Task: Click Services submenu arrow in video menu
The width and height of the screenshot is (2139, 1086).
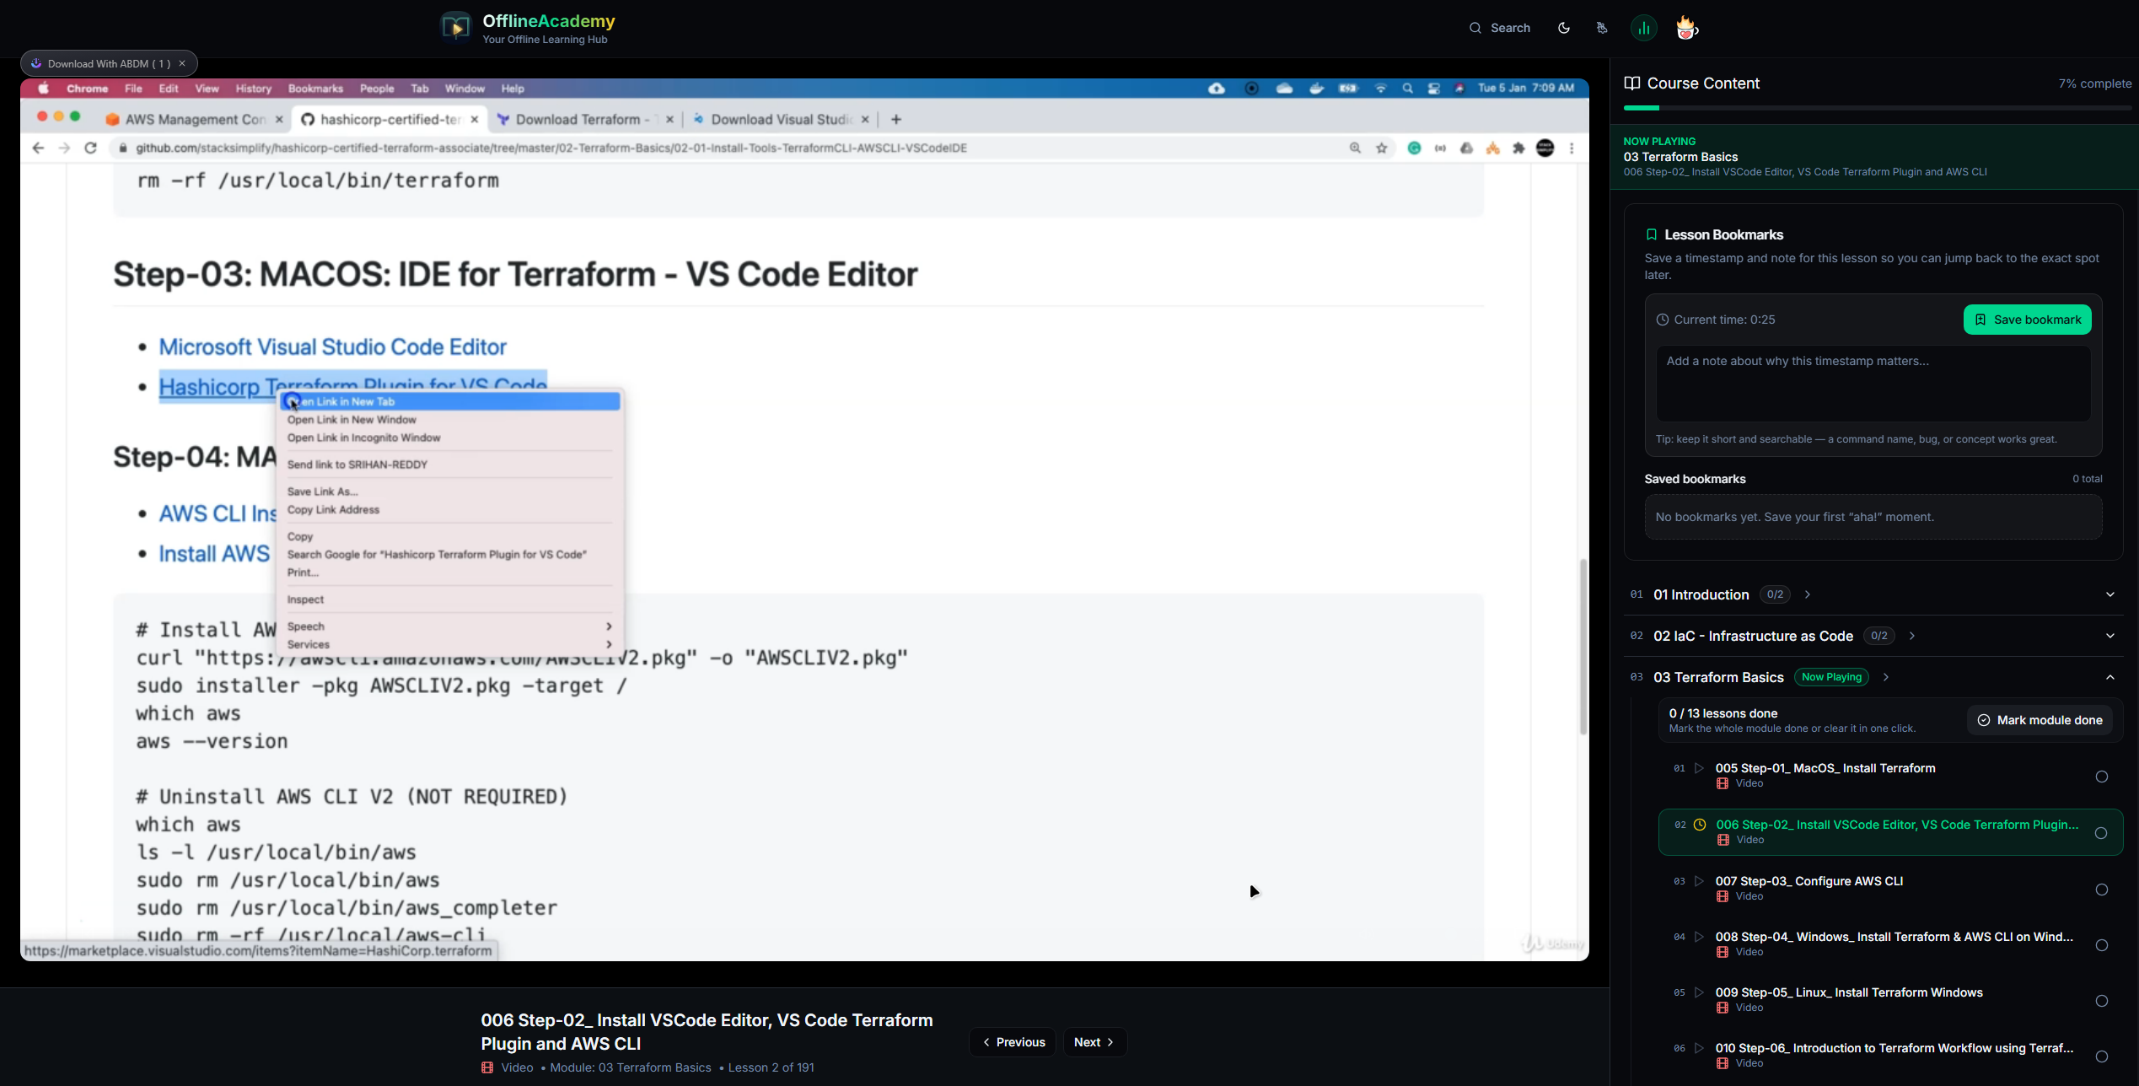Action: point(609,644)
